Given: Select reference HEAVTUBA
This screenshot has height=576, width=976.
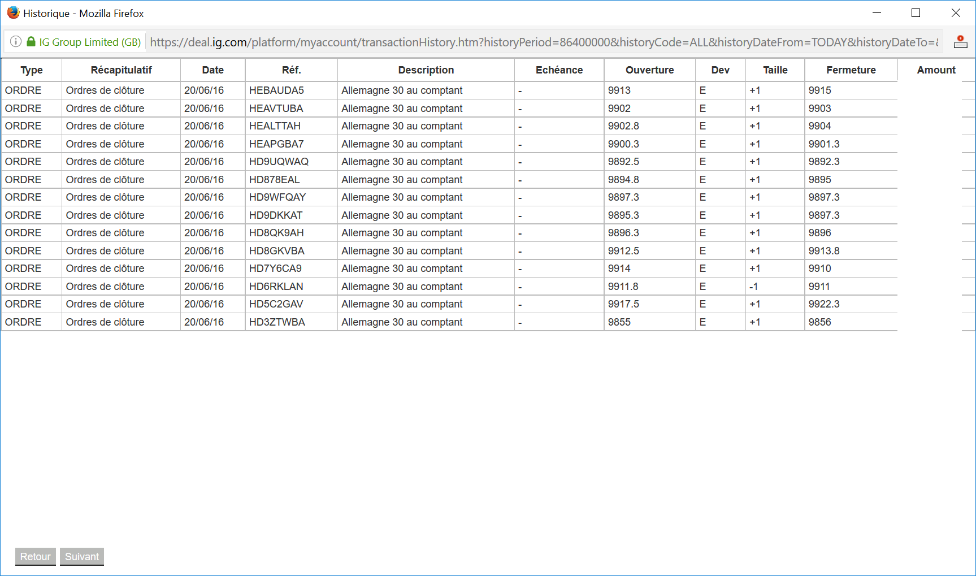Looking at the screenshot, I should tap(276, 109).
